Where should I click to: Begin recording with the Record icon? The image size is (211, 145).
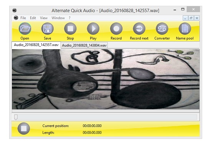116,29
